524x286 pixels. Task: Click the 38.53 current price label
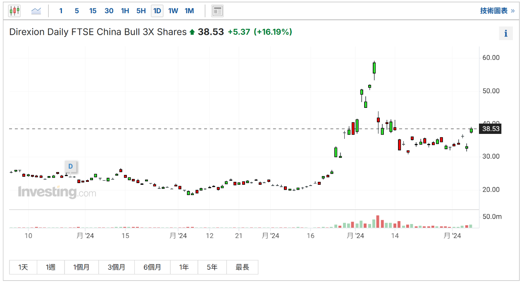pos(491,129)
